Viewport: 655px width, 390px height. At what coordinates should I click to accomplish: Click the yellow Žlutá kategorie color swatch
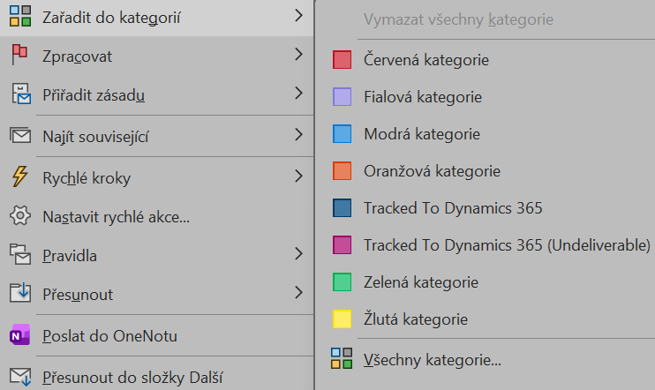(342, 319)
